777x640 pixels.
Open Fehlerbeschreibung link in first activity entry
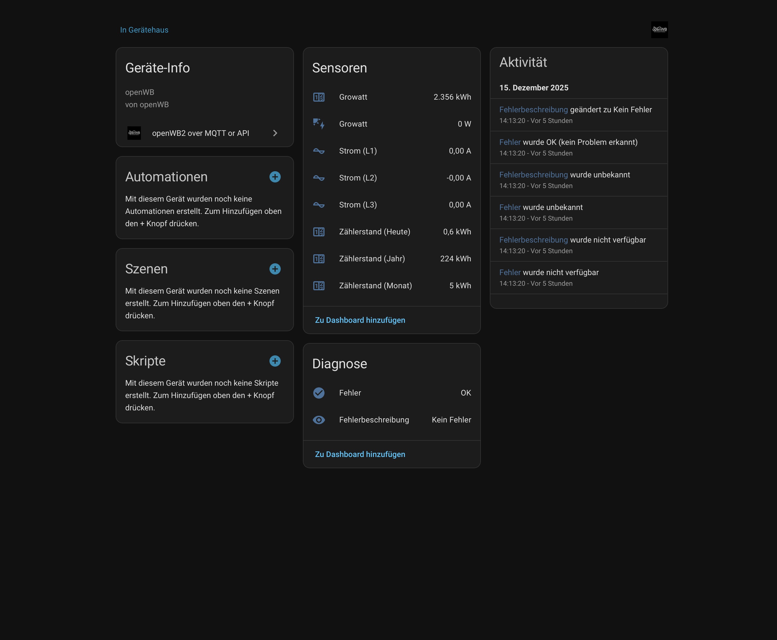click(533, 110)
